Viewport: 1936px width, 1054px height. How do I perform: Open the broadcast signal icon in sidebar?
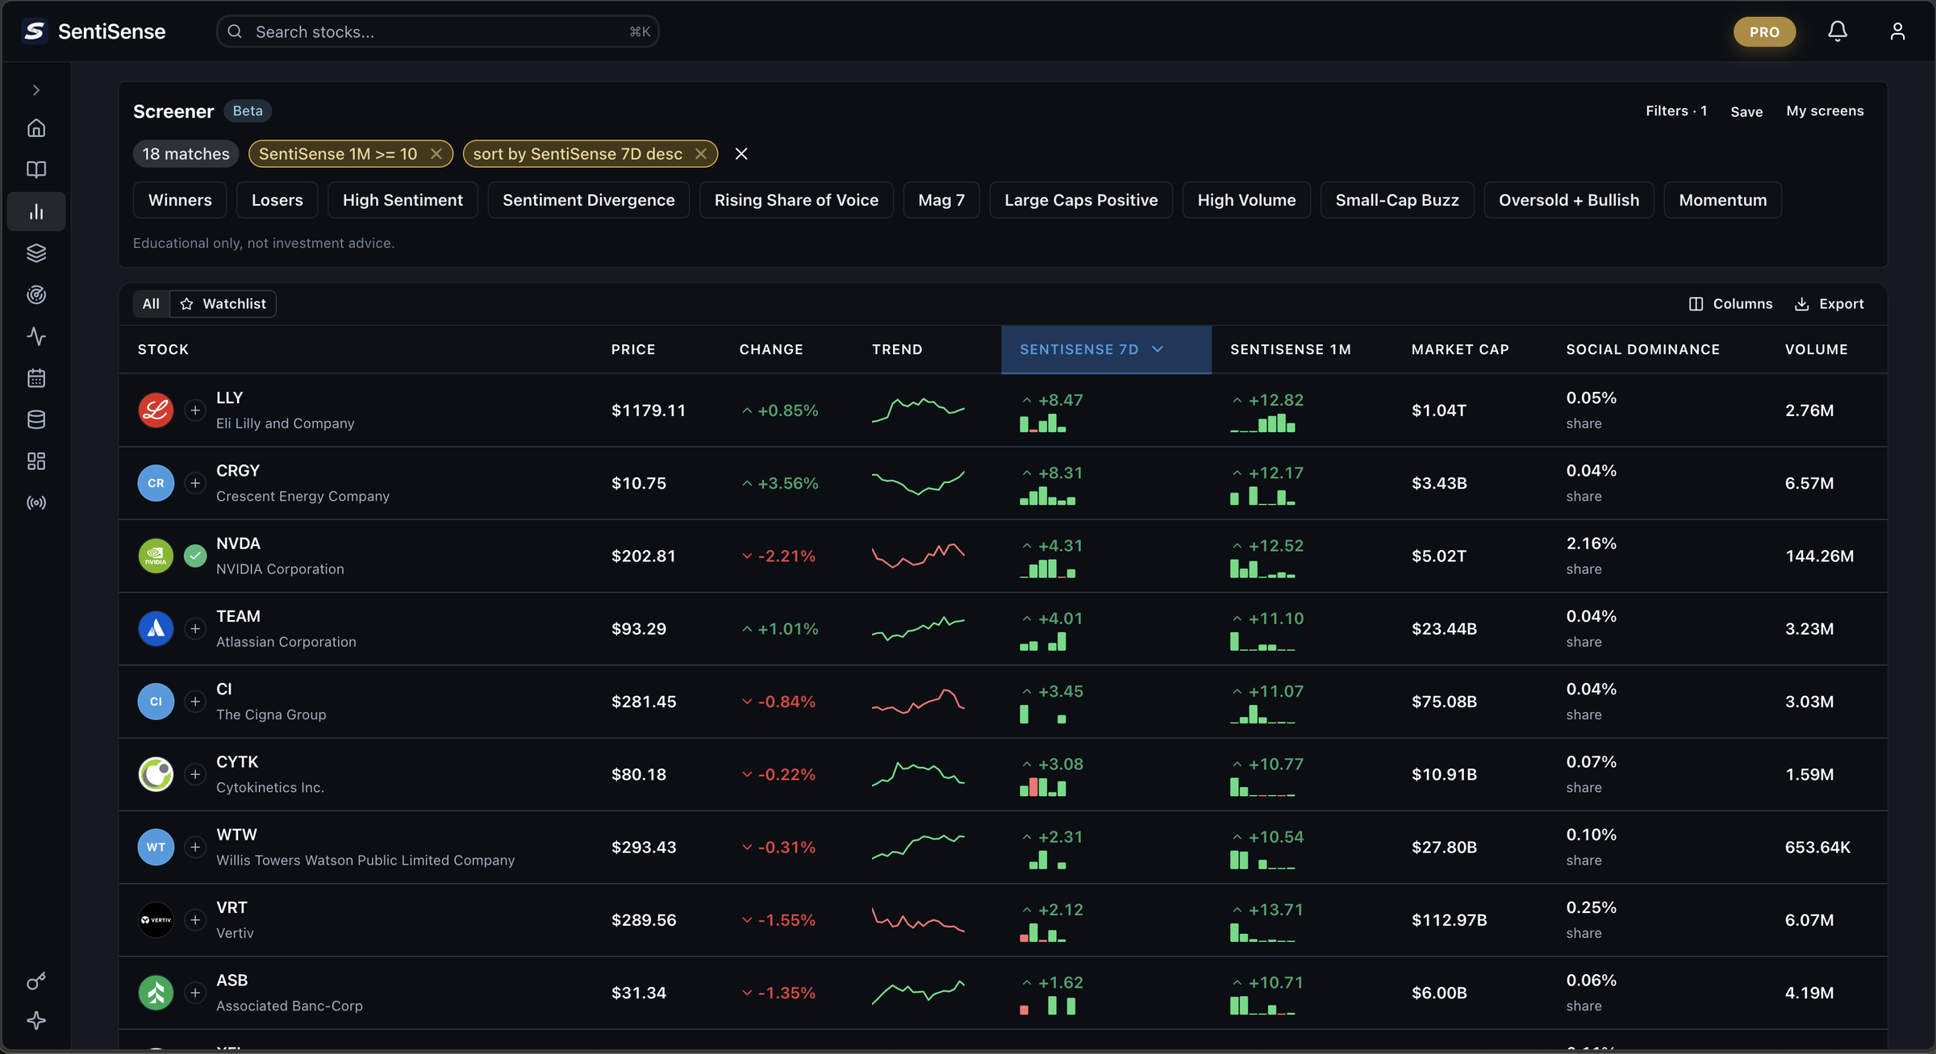click(36, 503)
